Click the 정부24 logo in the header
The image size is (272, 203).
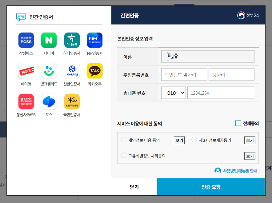[248, 15]
